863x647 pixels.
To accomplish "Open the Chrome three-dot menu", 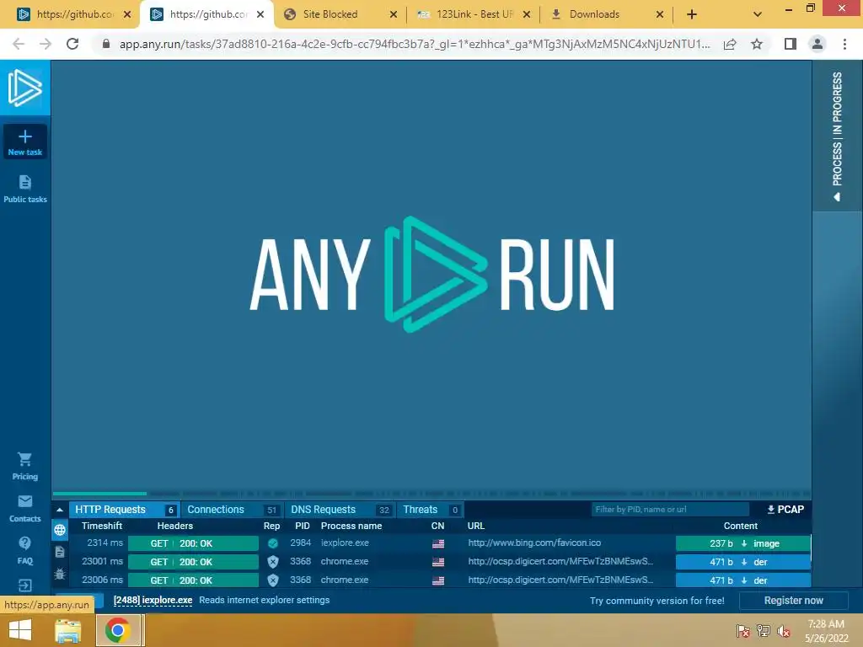I will 844,44.
